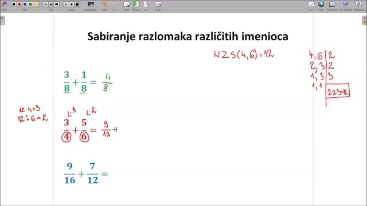Select the red pen color

[x=19, y=4]
